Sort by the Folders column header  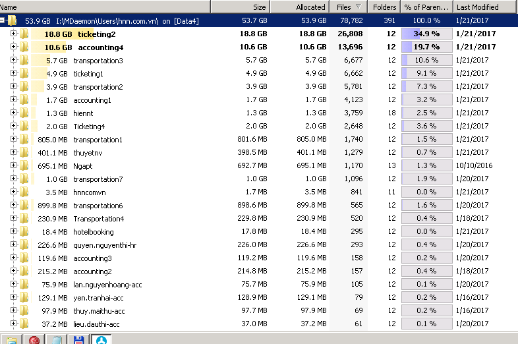coord(384,7)
